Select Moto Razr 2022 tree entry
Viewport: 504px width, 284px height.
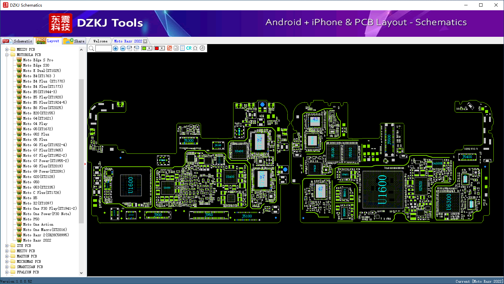(x=37, y=240)
